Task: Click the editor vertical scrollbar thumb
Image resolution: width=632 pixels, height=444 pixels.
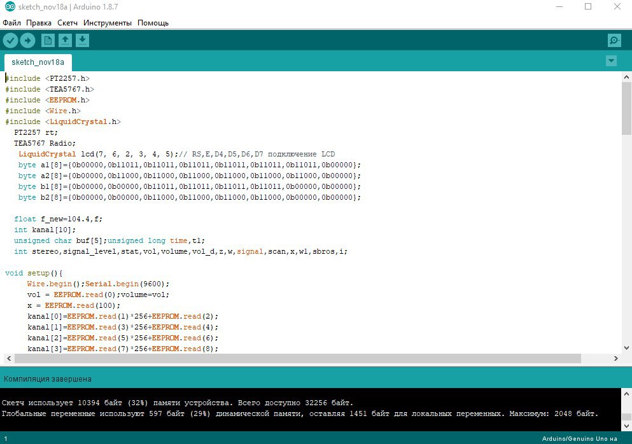Action: (x=626, y=109)
